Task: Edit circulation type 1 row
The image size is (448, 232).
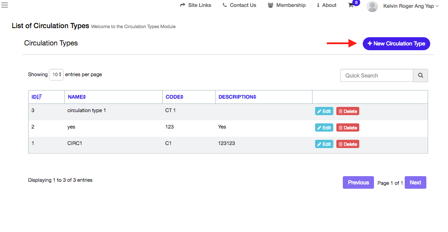Action: coord(324,111)
